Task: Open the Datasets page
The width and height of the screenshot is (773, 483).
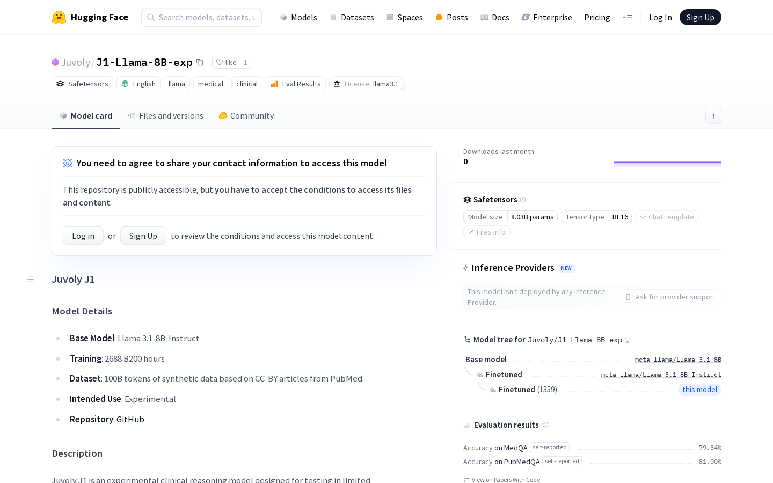Action: pos(352,17)
